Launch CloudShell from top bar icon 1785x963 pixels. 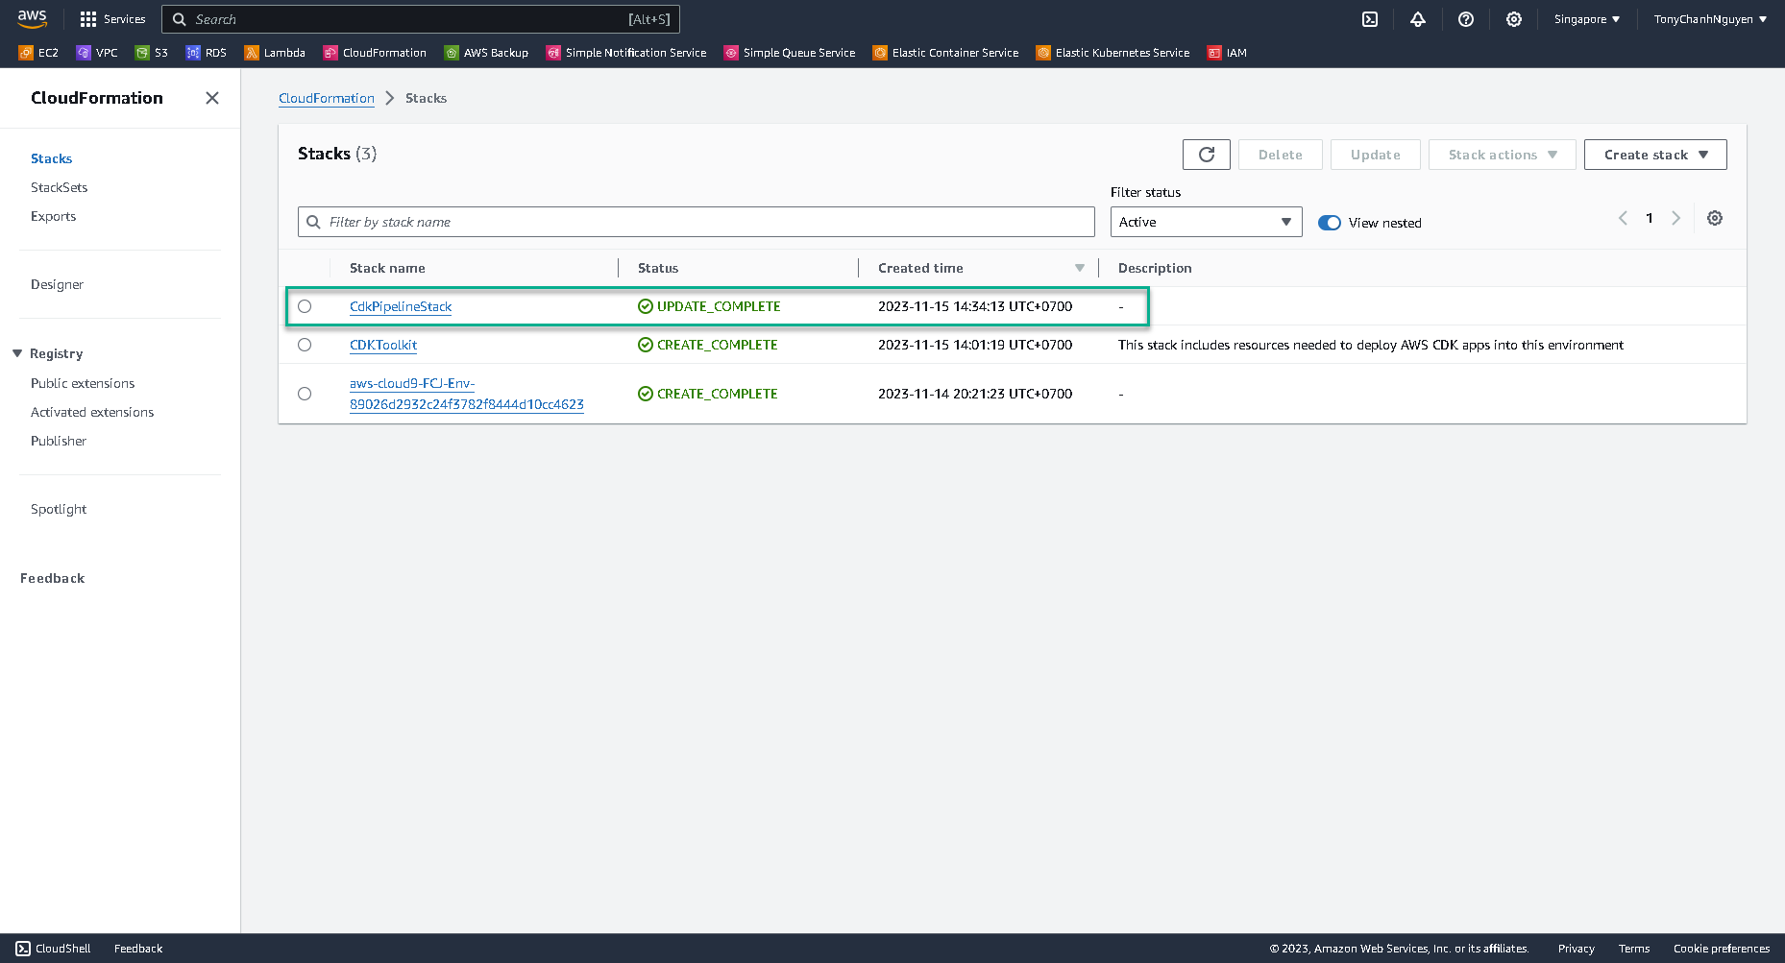click(1370, 19)
